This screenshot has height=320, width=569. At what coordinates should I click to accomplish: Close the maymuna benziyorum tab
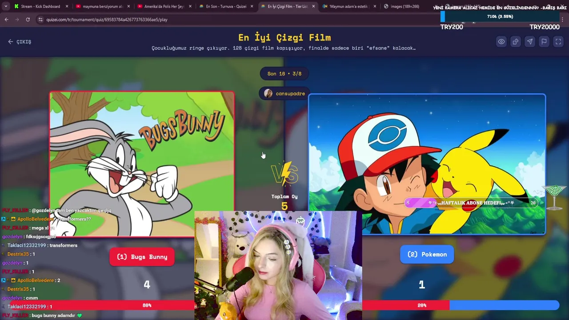pyautogui.click(x=129, y=6)
